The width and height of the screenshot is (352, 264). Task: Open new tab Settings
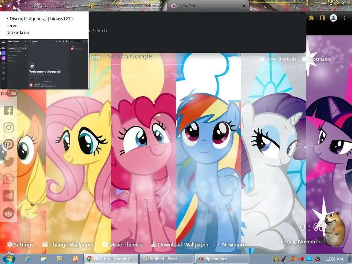point(20,244)
